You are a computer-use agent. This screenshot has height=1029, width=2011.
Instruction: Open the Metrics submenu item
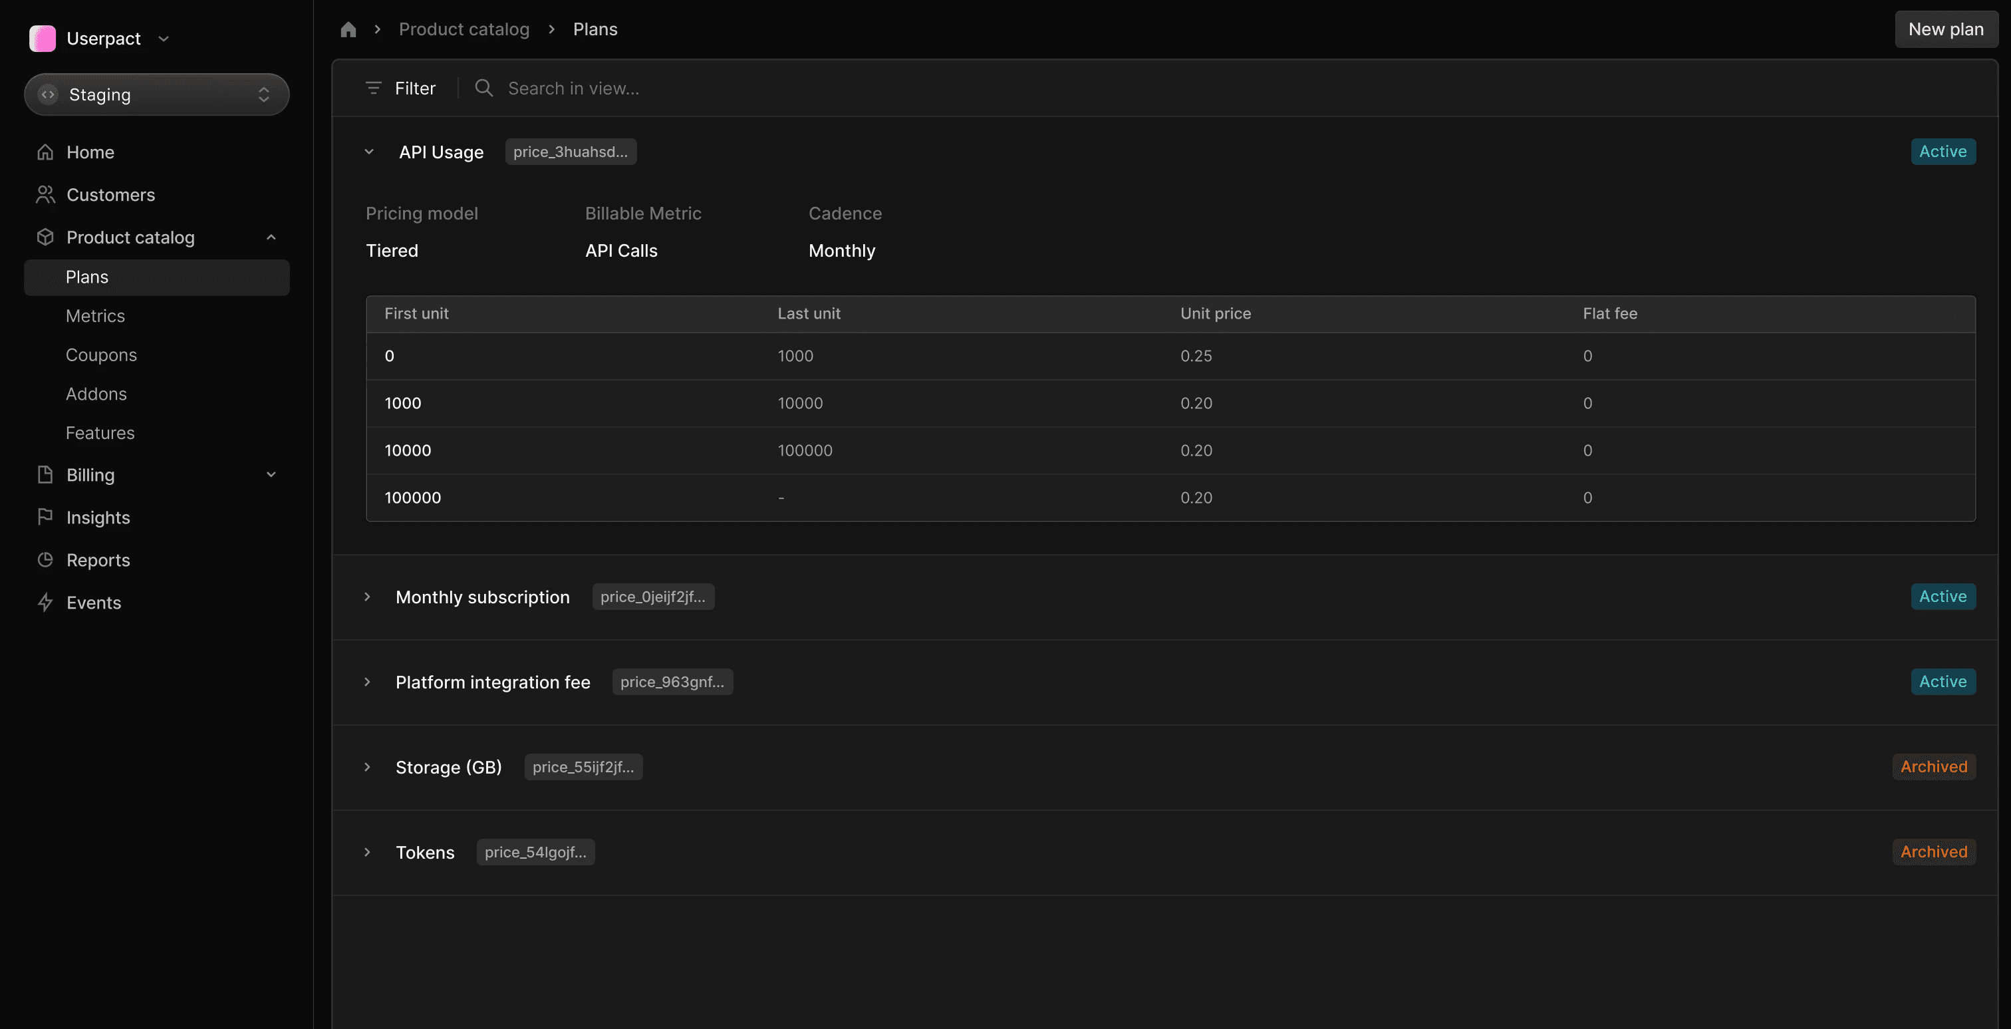(x=95, y=316)
